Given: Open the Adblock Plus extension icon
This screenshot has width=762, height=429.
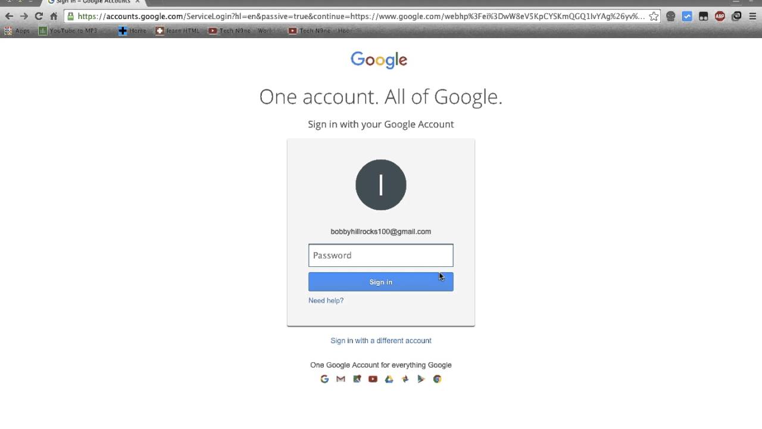Looking at the screenshot, I should [x=720, y=17].
